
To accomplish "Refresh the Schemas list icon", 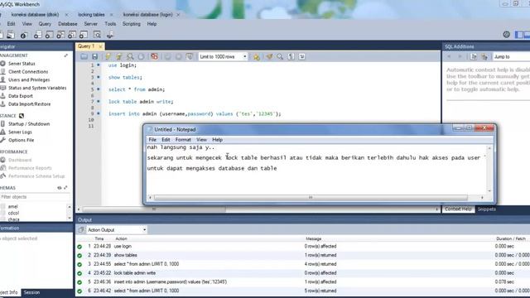I will 59,188.
